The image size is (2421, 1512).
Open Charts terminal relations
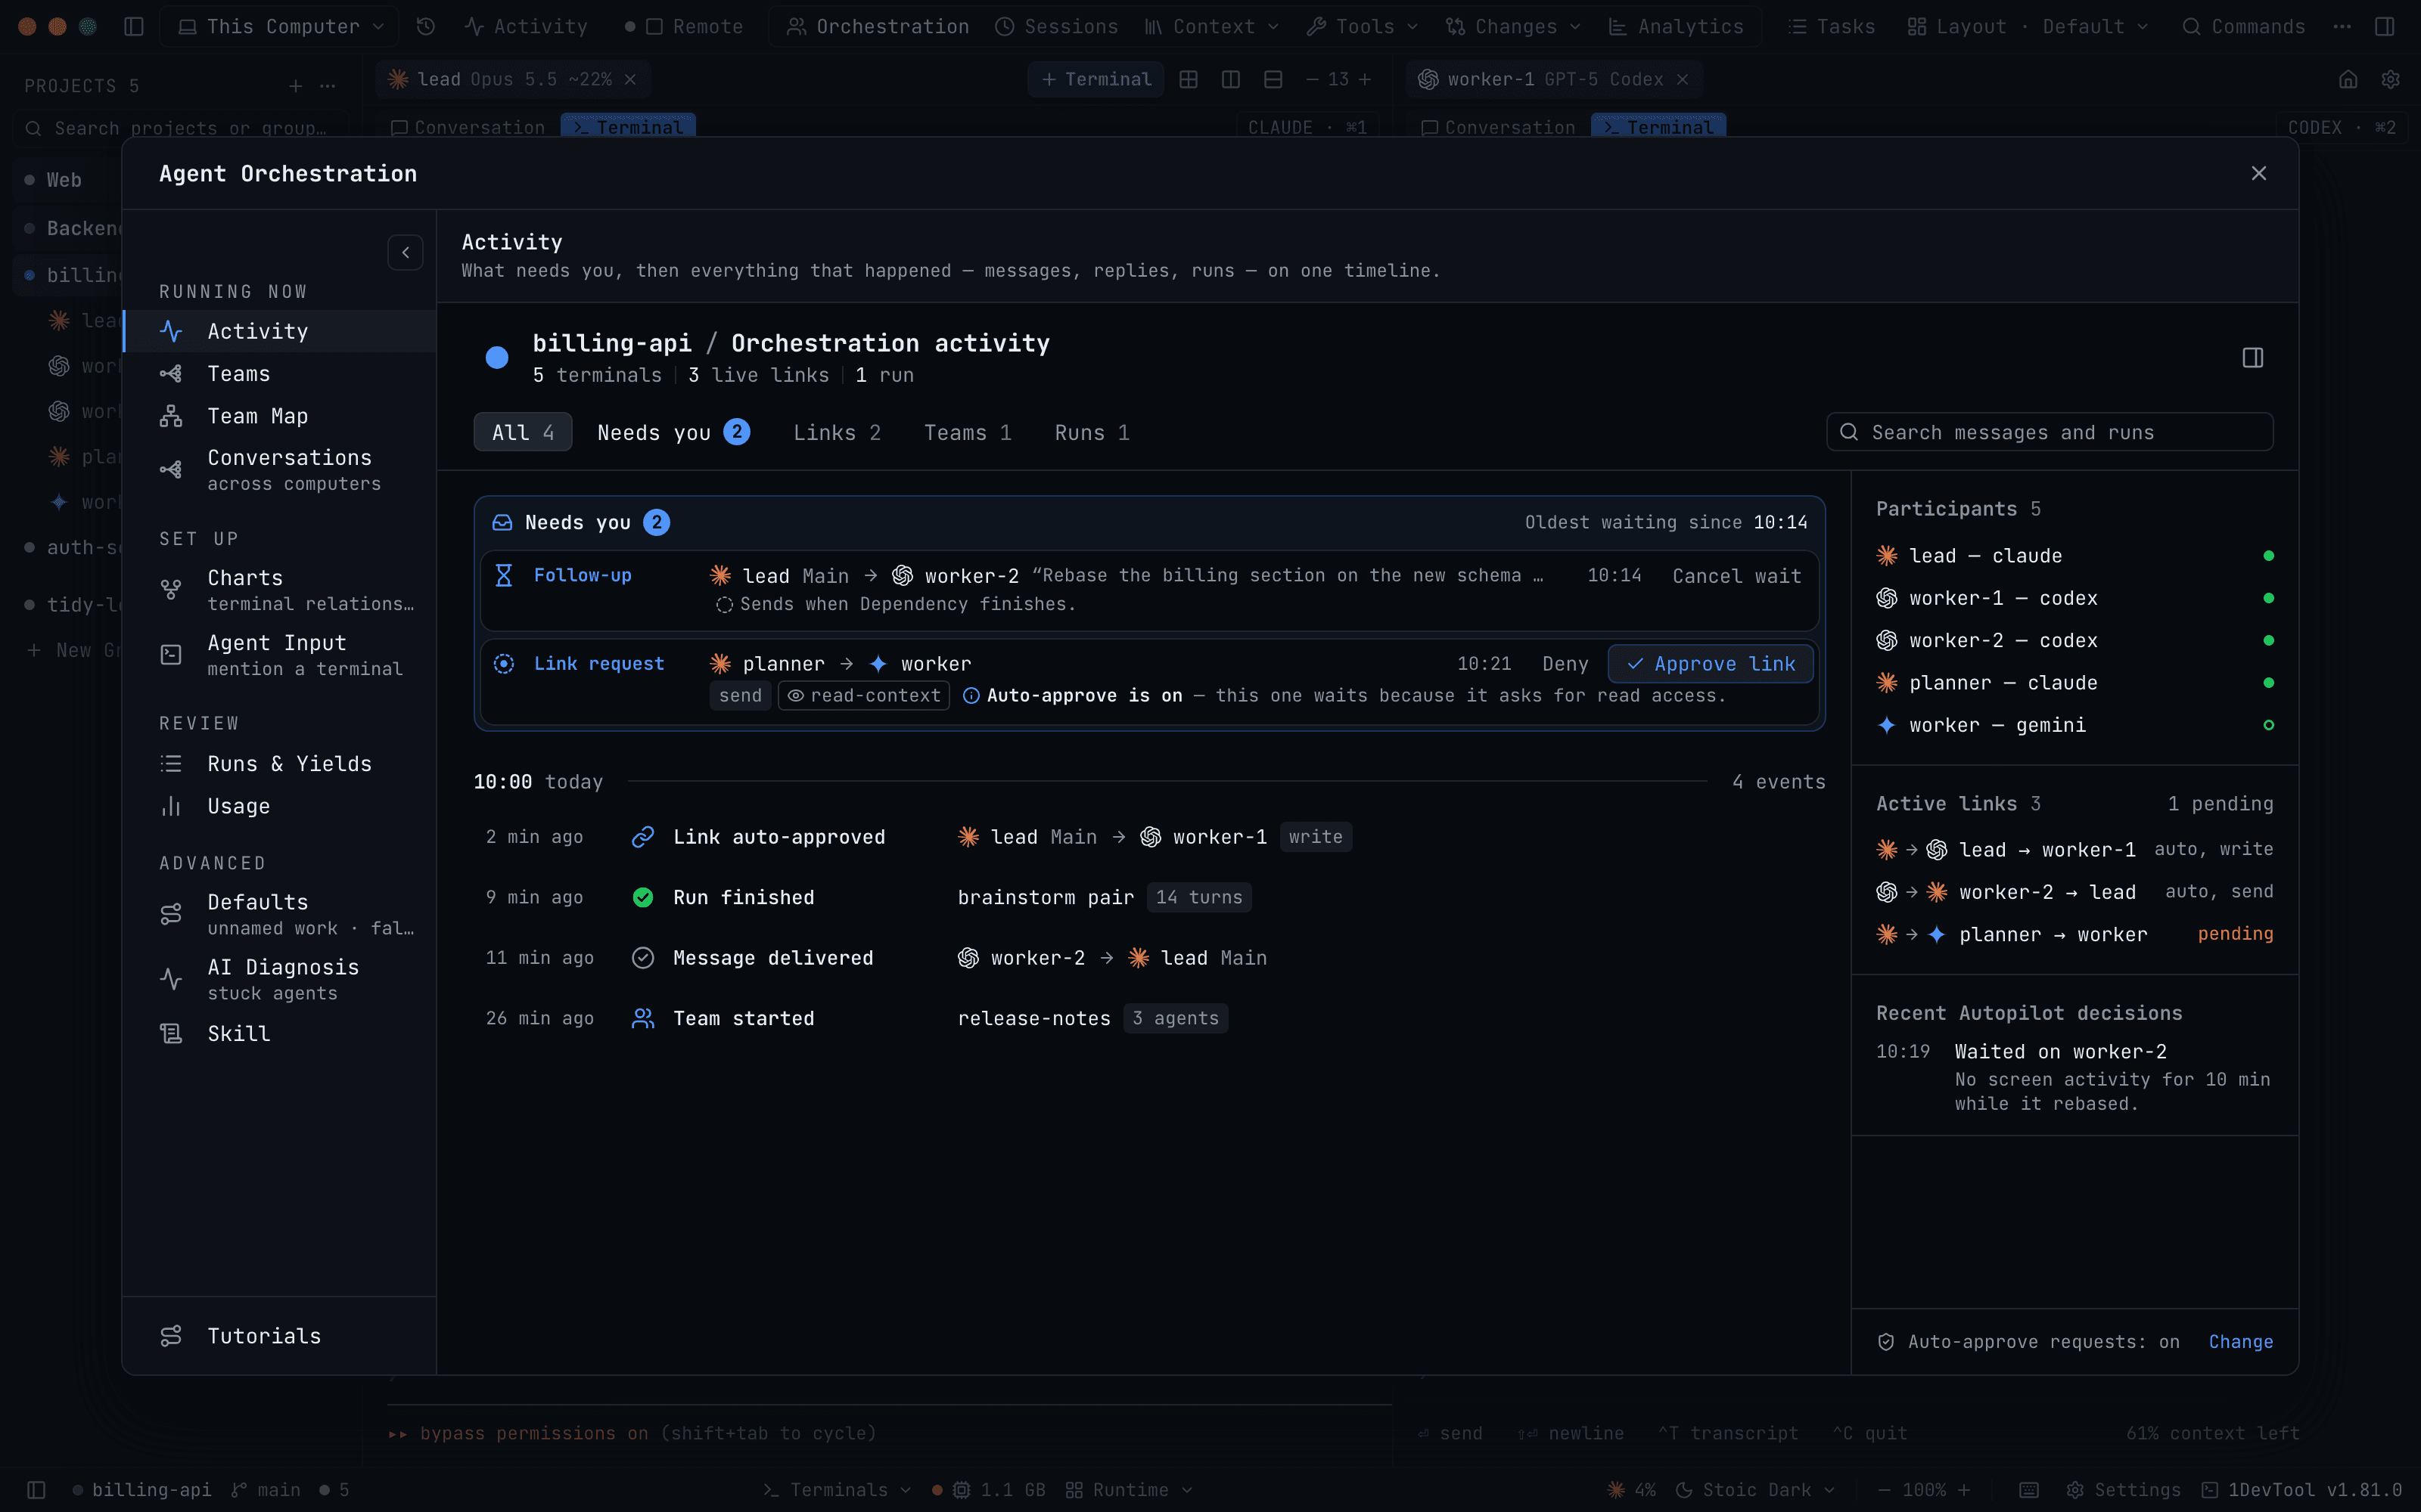tap(279, 590)
